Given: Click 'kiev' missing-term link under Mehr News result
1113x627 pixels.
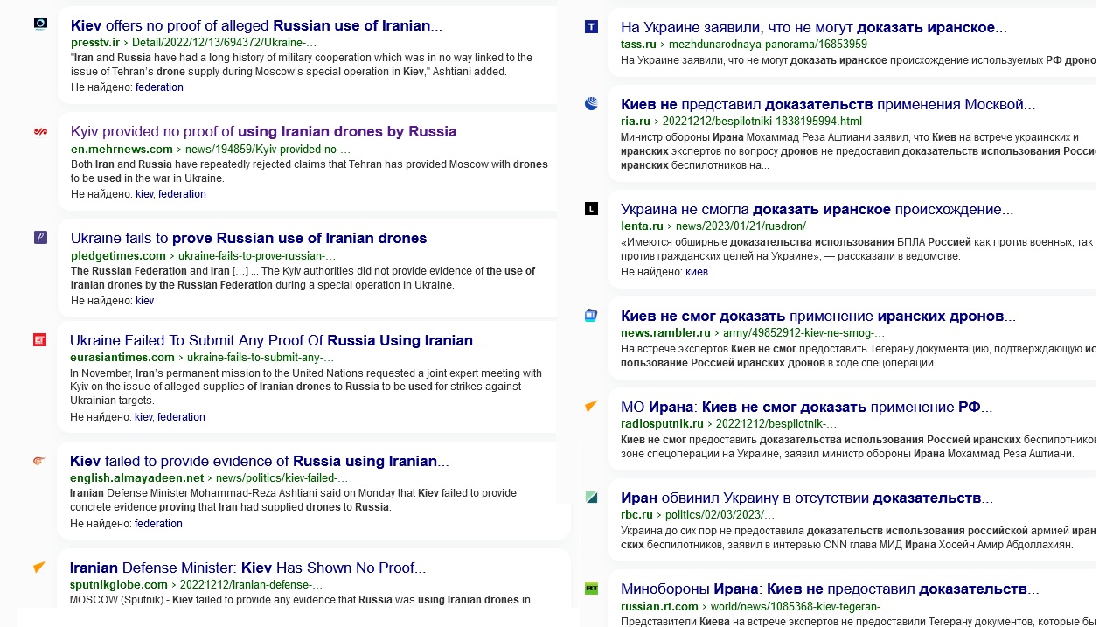Looking at the screenshot, I should point(144,194).
